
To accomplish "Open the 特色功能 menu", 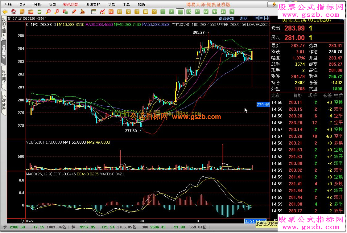I will click(x=71, y=4).
